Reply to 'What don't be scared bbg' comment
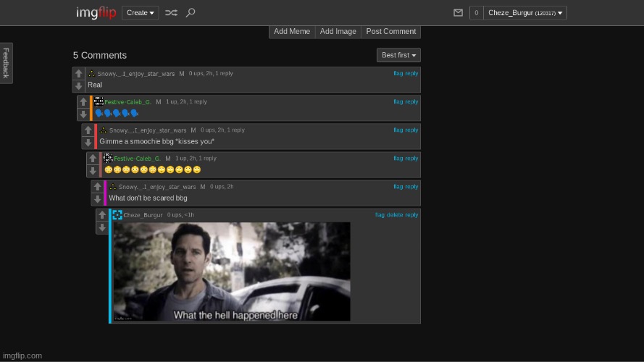 pyautogui.click(x=411, y=187)
